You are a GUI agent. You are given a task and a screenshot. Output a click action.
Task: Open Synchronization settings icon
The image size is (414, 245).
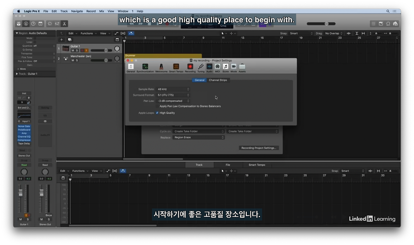[x=145, y=68]
